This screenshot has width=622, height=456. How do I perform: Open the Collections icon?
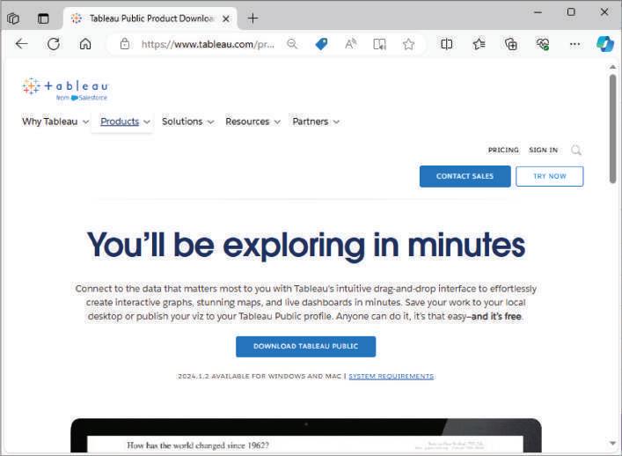(510, 44)
